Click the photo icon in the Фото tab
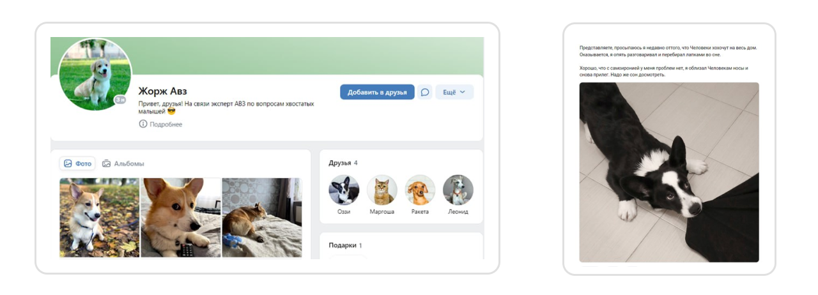 click(x=68, y=163)
